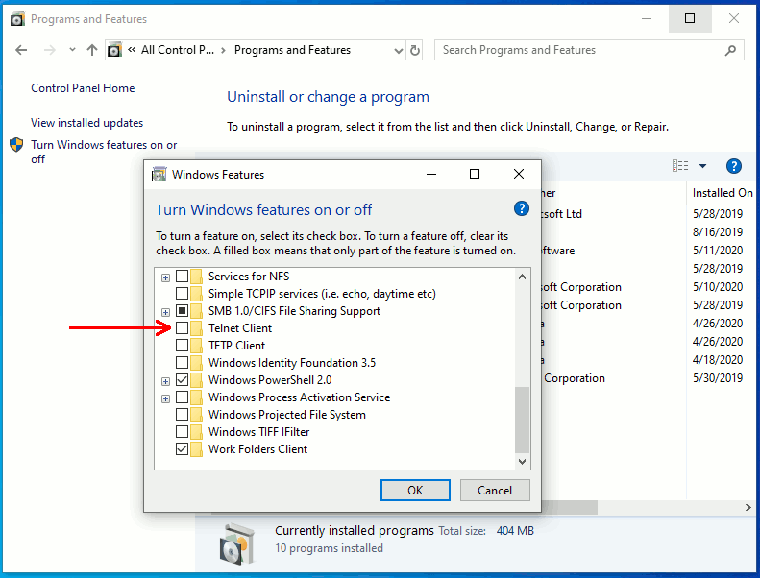Click the features list scrollbar thumb
760x578 pixels.
[x=522, y=419]
